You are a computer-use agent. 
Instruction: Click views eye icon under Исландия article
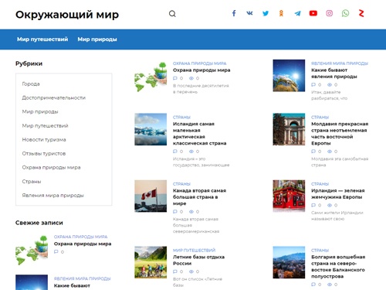point(191,152)
